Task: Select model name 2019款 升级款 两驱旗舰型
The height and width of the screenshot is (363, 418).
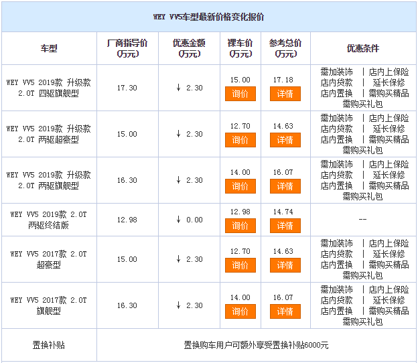Action: [x=48, y=180]
